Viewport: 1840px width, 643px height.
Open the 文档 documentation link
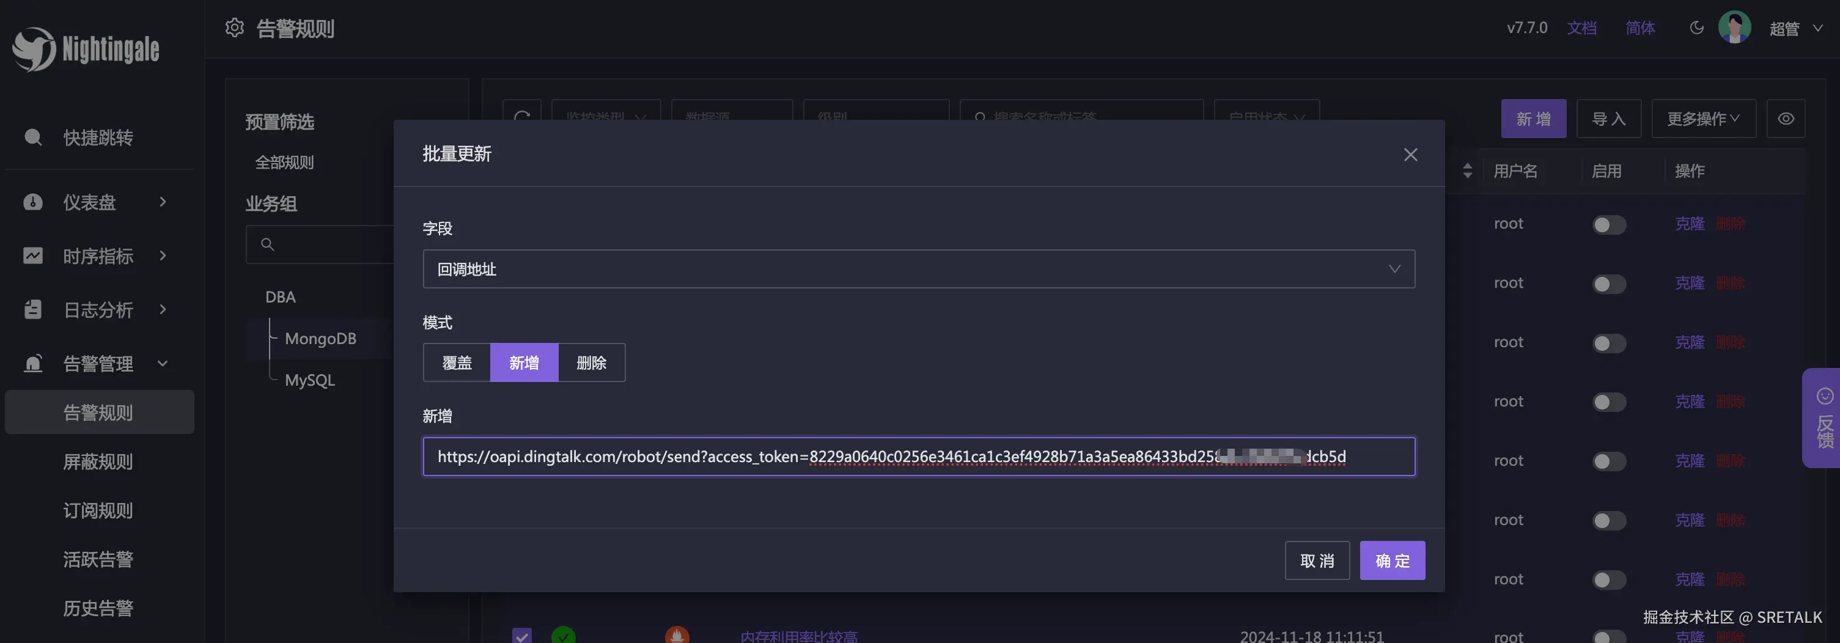pyautogui.click(x=1581, y=28)
